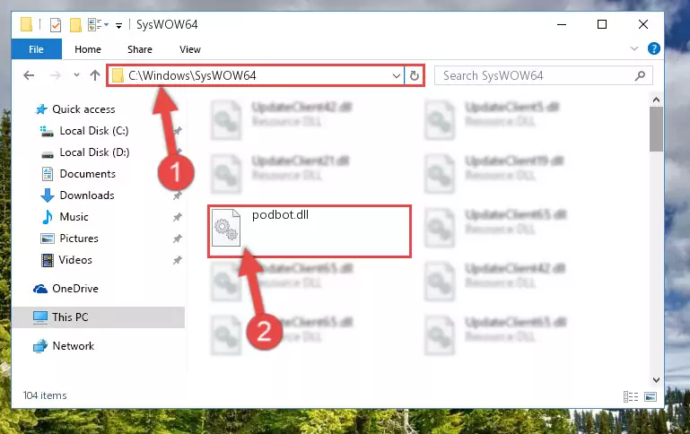This screenshot has height=434, width=690.
Task: Open Music folder in sidebar
Action: (74, 217)
